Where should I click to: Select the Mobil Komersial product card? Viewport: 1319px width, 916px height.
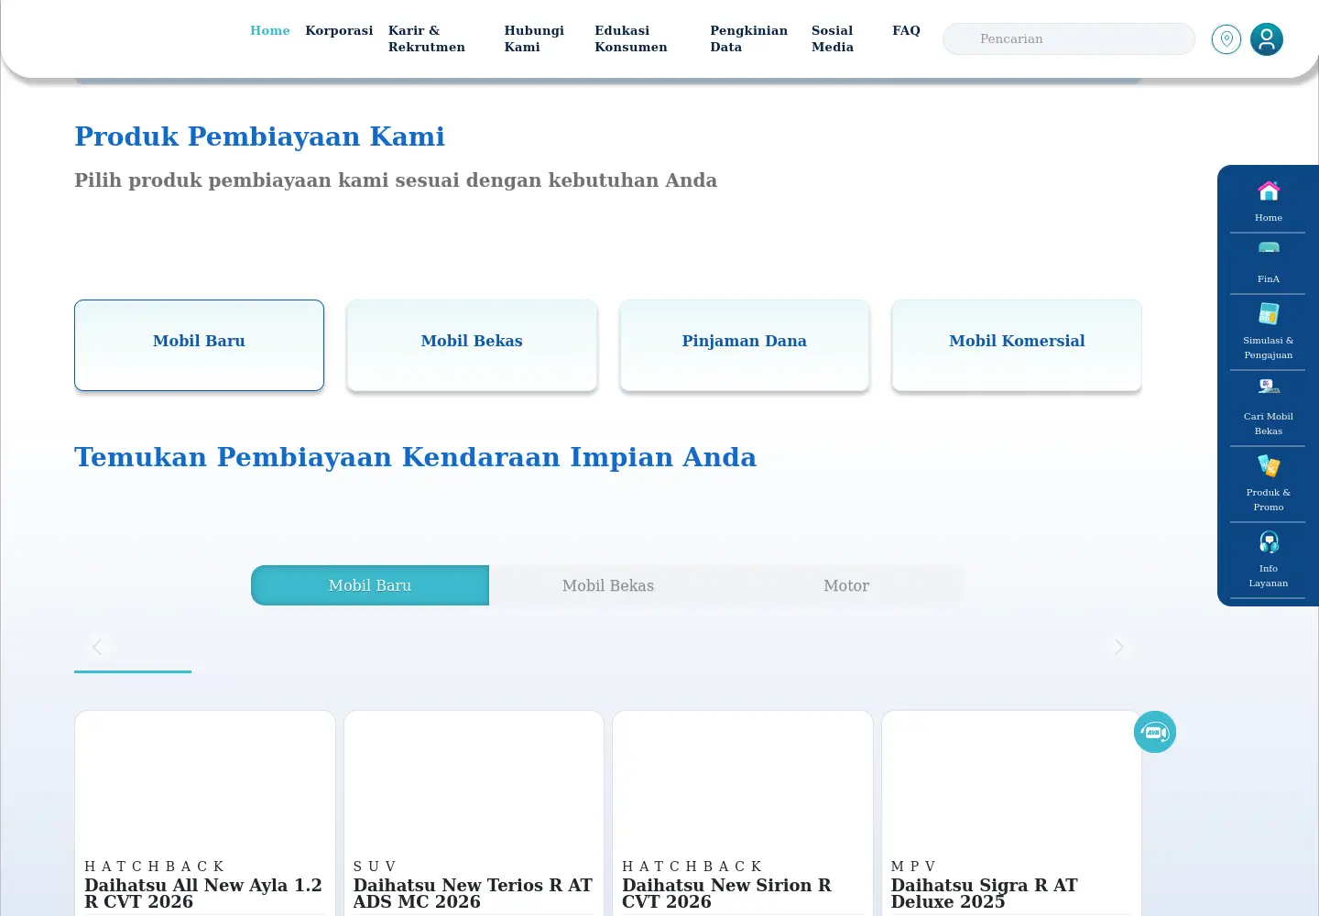coord(1017,345)
